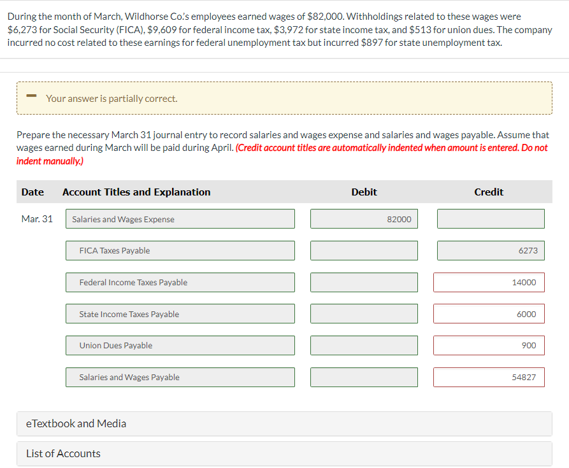Screen dimensions: 569x468
Task: Click the credit field showing 6273
Action: point(491,250)
